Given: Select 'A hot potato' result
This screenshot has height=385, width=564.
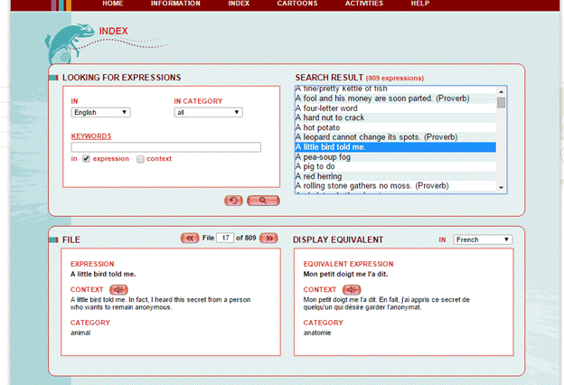Looking at the screenshot, I should pyautogui.click(x=395, y=127).
